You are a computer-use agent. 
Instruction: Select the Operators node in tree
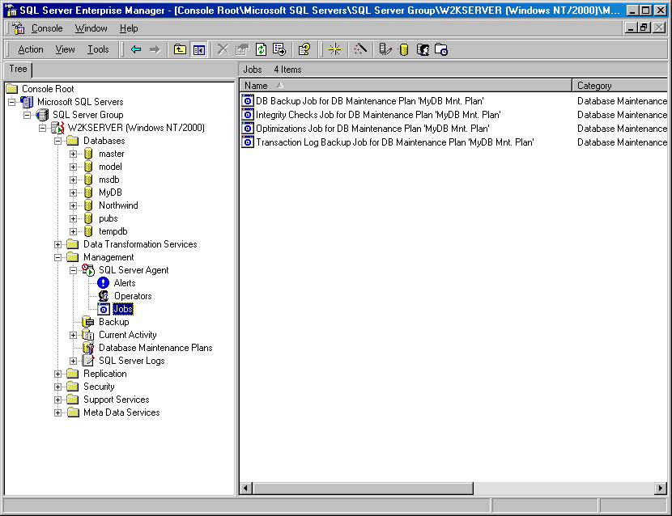133,296
